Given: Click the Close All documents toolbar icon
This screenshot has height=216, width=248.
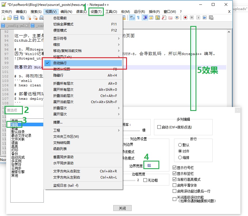Looking at the screenshot, I should coord(35,18).
